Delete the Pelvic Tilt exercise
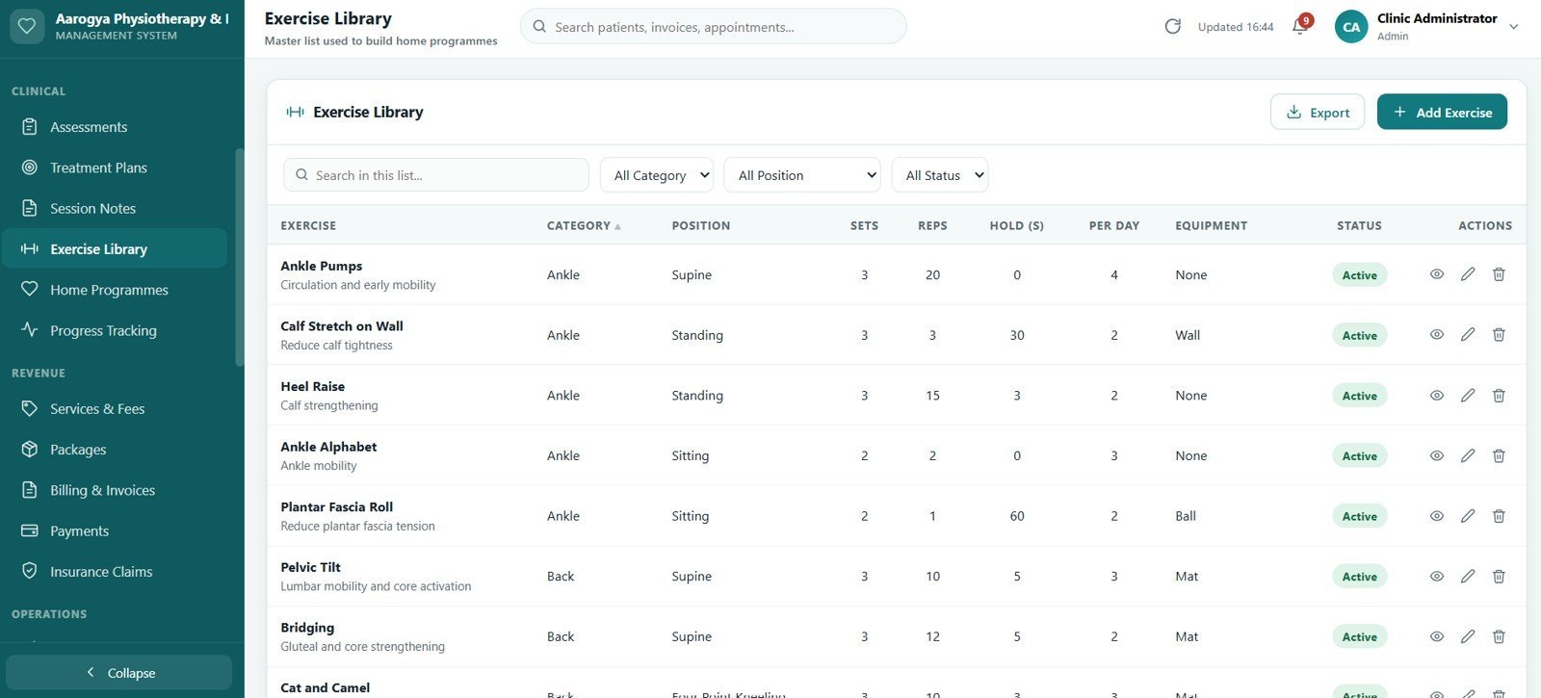Screen dimensions: 1541x698 click(1499, 577)
